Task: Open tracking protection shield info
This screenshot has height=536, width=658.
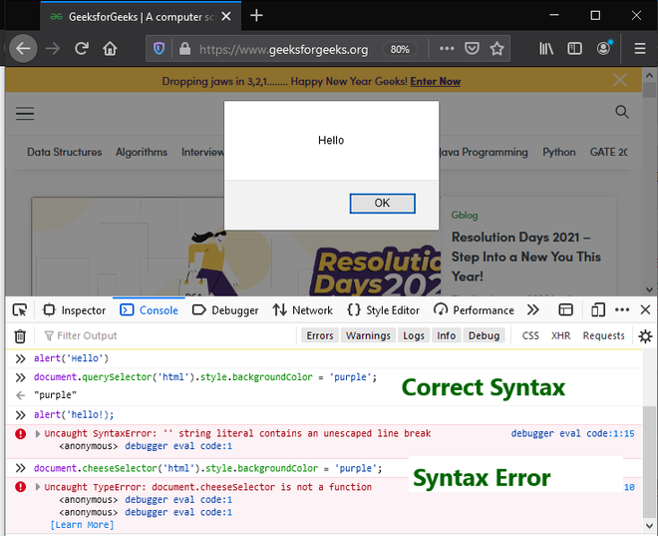Action: pos(159,49)
